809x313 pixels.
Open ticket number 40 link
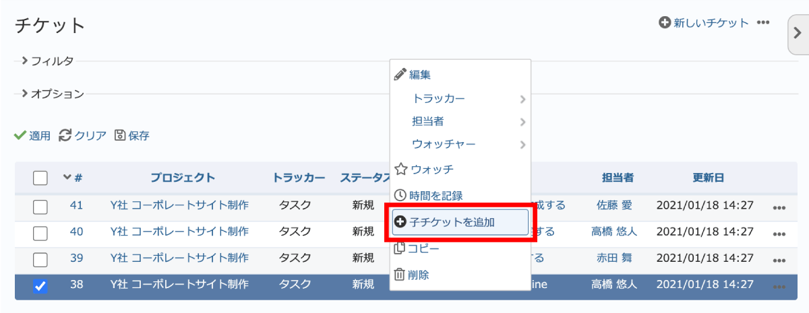point(76,232)
